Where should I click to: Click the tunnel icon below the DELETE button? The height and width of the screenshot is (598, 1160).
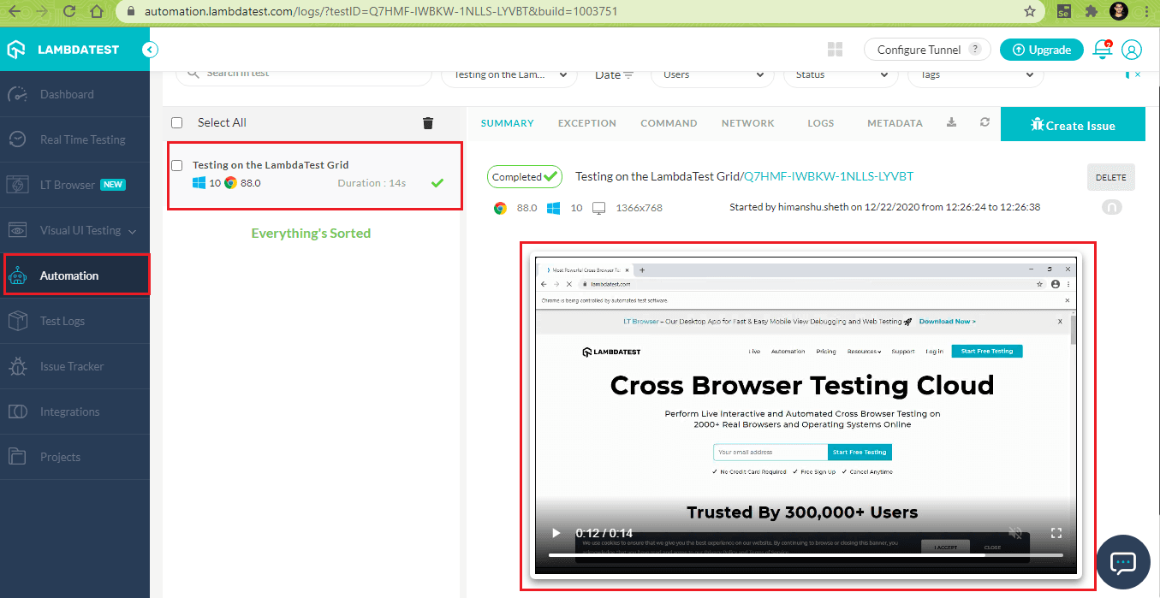(1111, 207)
